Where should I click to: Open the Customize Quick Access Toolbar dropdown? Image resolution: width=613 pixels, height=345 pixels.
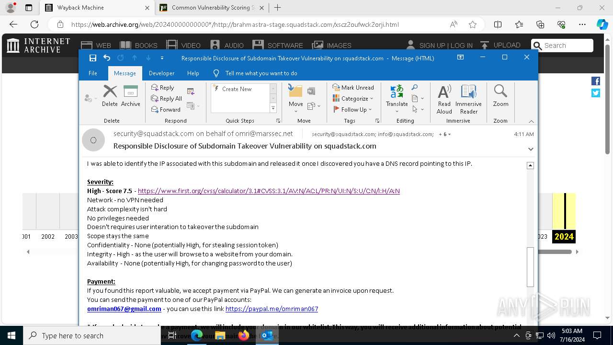(162, 58)
